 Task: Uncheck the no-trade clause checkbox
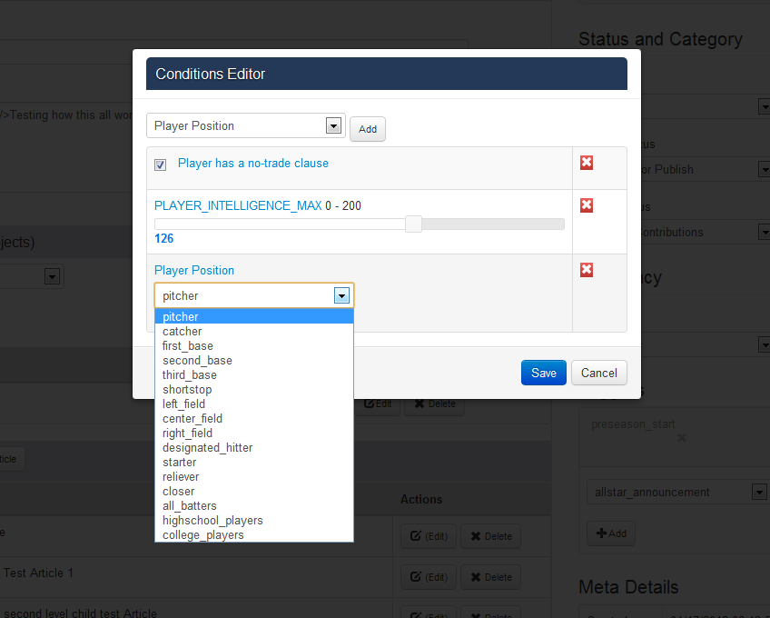tap(161, 164)
